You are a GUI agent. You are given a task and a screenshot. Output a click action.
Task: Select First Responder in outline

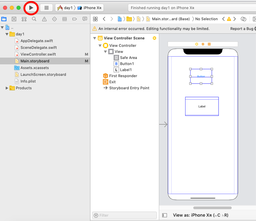[123, 76]
